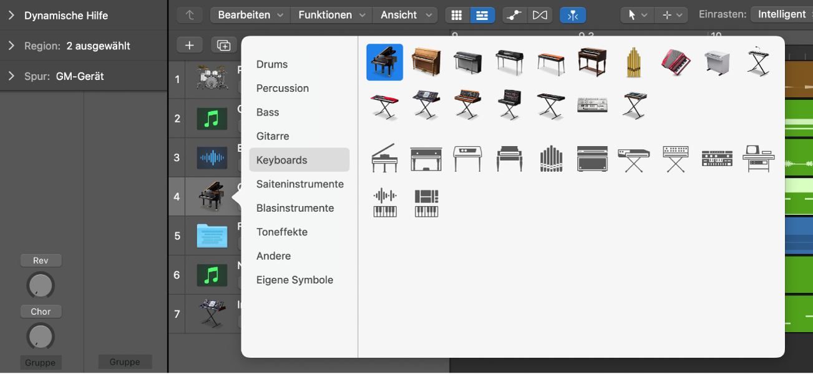The image size is (813, 374).
Task: Click the Rev send button
Action: click(41, 260)
